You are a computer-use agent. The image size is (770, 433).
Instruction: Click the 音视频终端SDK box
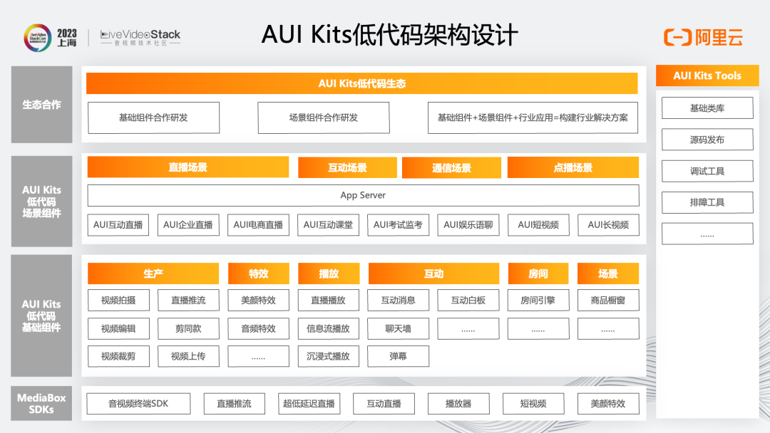[138, 404]
